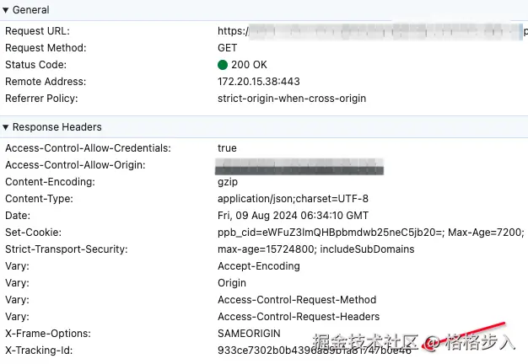Select Remote Address 172.20.15.38:443
This screenshot has width=528, height=364.
pyautogui.click(x=258, y=82)
